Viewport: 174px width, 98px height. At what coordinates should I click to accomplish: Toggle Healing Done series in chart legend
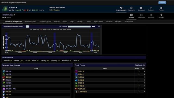point(55,29)
